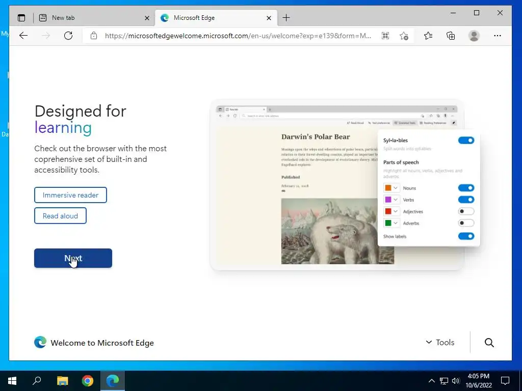Enable the Adjectives switch
Viewport: 522px width, 391px height.
point(466,211)
